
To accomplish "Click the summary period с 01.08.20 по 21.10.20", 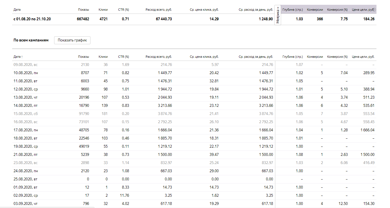I will click(x=32, y=19).
